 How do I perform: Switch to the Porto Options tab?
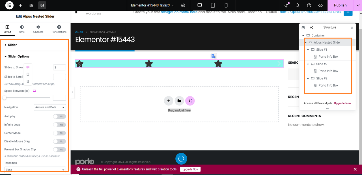[59, 29]
